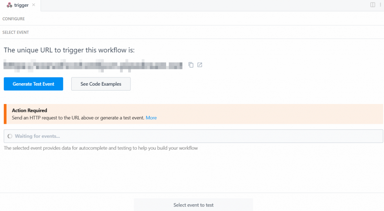Click the Action Required heading

tap(30, 110)
